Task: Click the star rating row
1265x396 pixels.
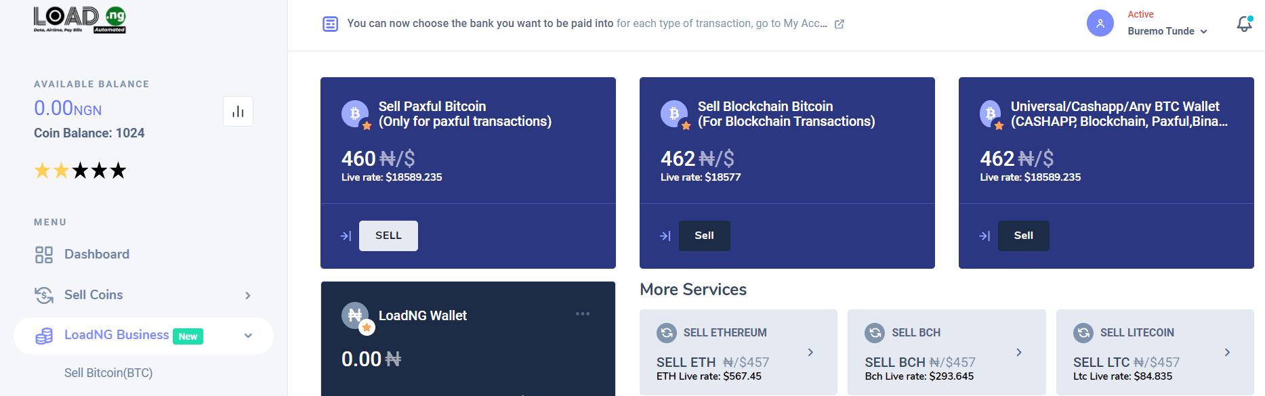Action: 80,171
